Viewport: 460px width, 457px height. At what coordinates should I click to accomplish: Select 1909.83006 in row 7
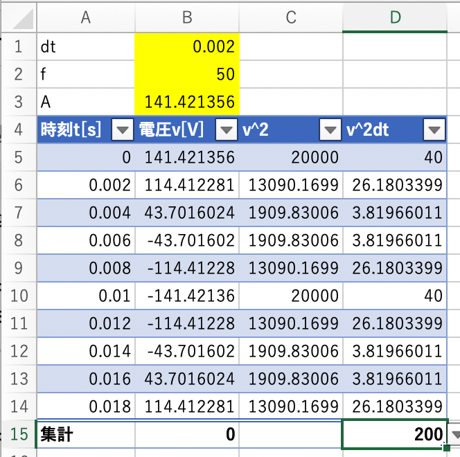click(291, 213)
